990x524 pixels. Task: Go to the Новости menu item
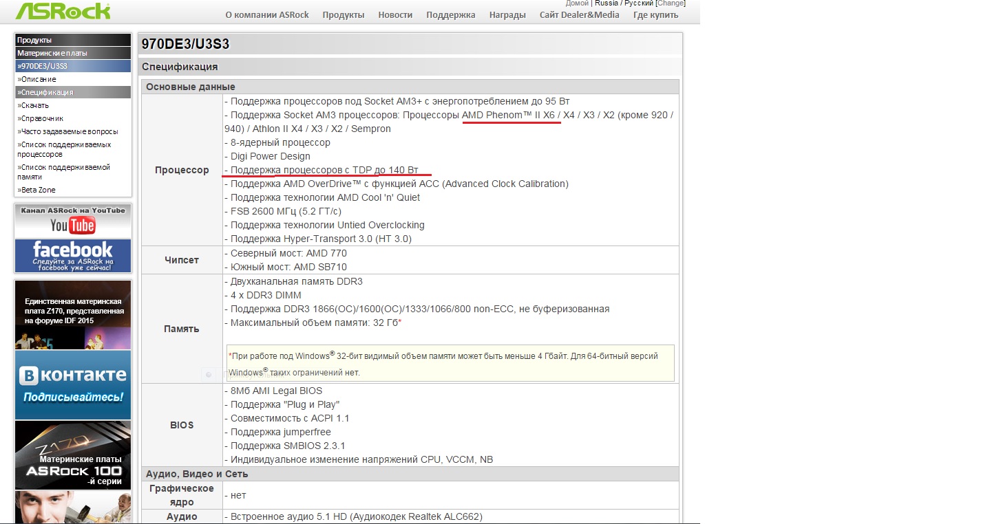pyautogui.click(x=395, y=14)
